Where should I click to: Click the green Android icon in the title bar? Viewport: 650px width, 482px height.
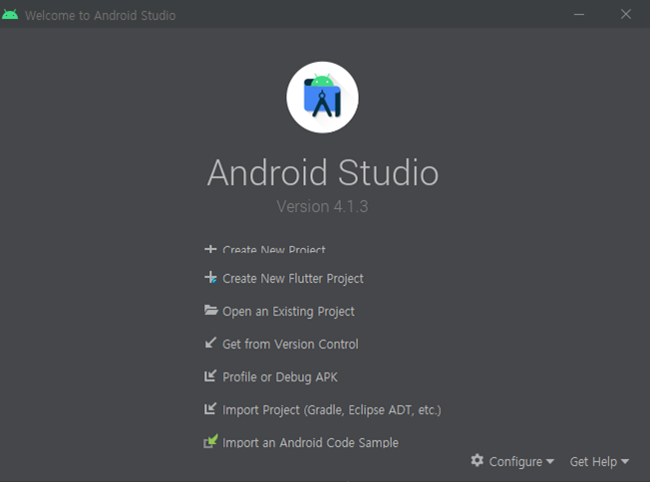point(10,15)
